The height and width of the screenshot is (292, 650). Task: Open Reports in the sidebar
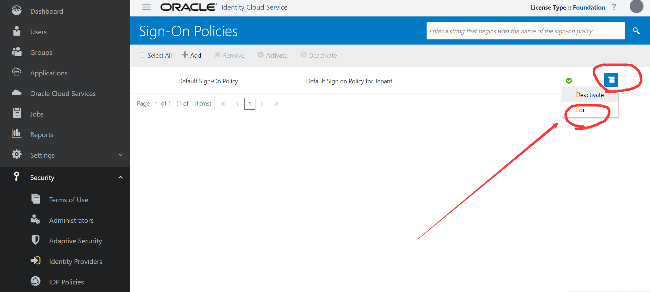tap(42, 135)
